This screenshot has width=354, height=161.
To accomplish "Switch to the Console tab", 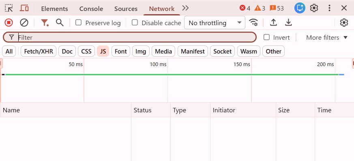I will (x=91, y=9).
